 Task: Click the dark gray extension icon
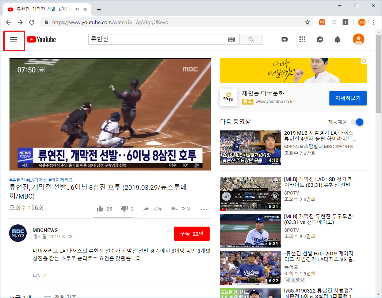(345, 22)
